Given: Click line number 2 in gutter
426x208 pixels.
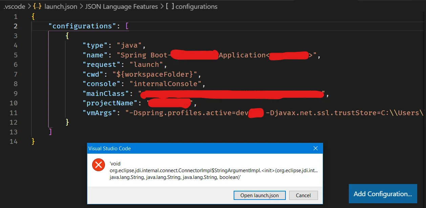Looking at the screenshot, I should click(x=16, y=26).
